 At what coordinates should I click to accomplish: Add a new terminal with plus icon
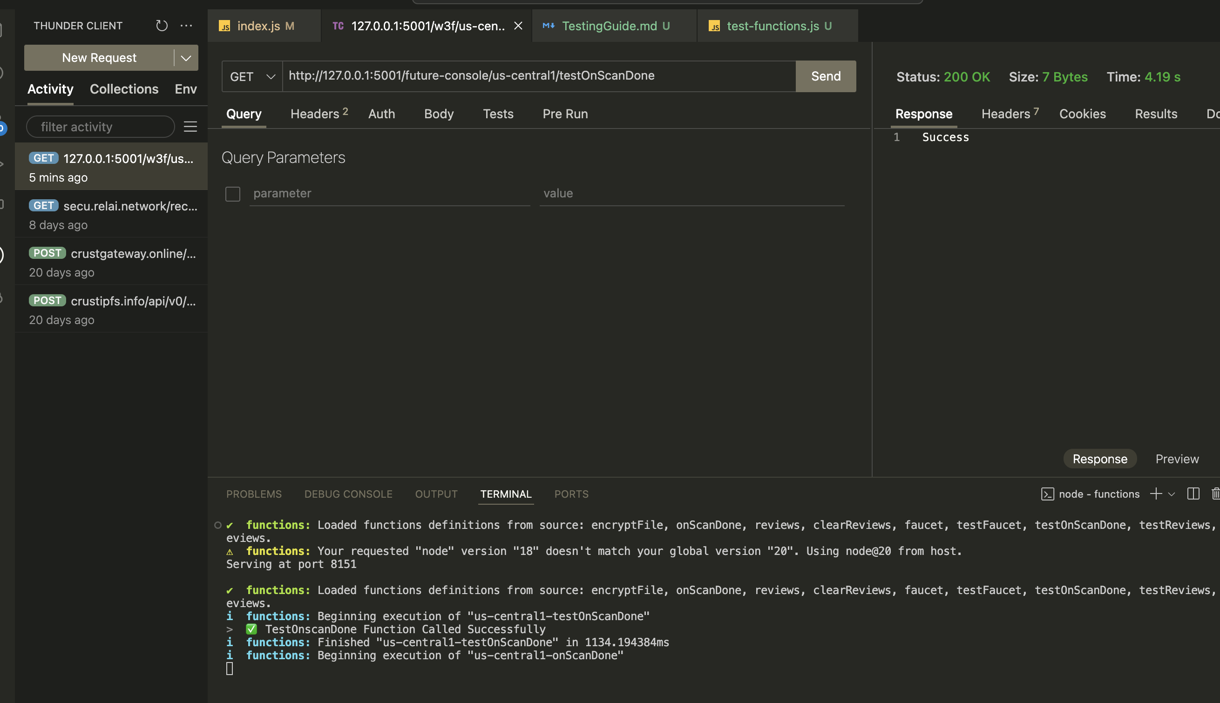pos(1156,493)
